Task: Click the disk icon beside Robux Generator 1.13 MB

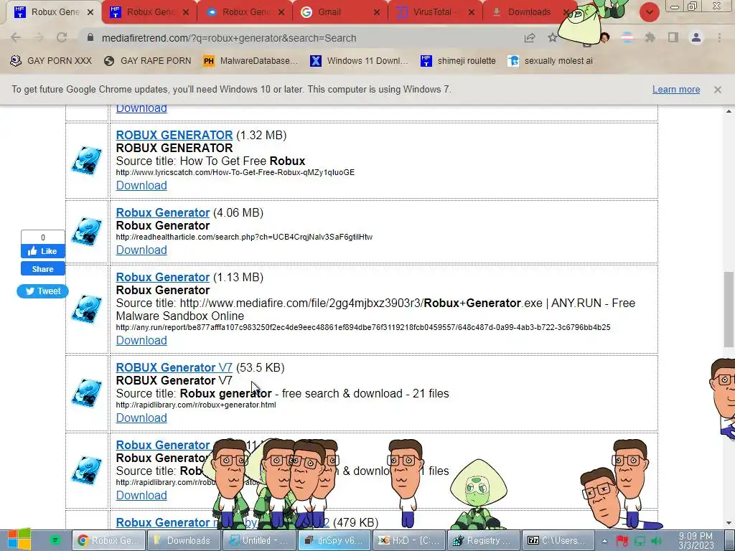Action: [x=87, y=309]
